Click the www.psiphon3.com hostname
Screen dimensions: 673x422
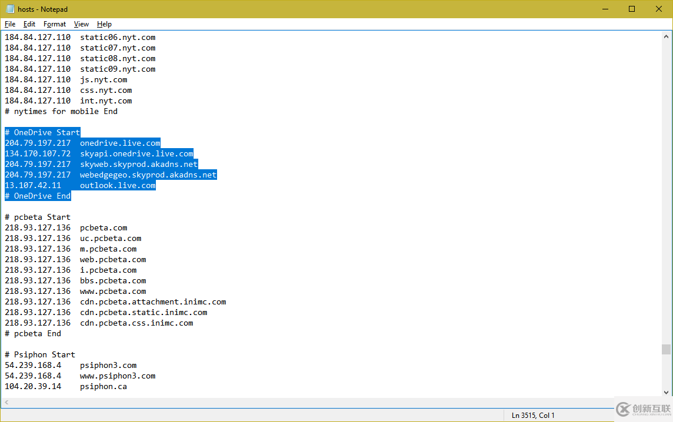point(118,376)
